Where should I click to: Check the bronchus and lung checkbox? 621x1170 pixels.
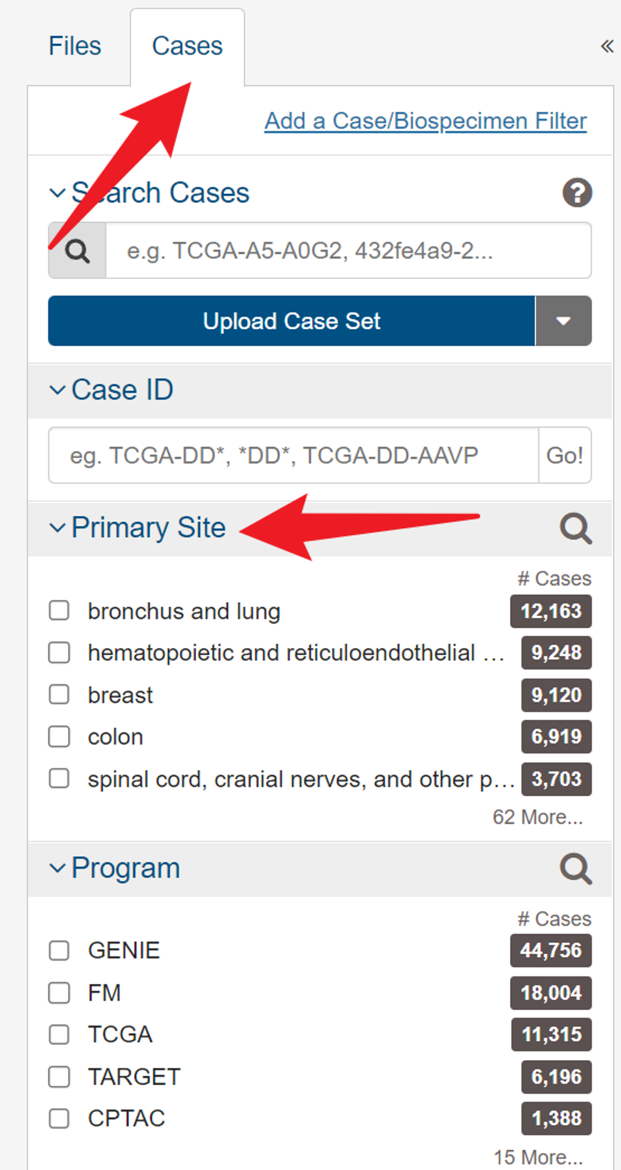pyautogui.click(x=59, y=611)
